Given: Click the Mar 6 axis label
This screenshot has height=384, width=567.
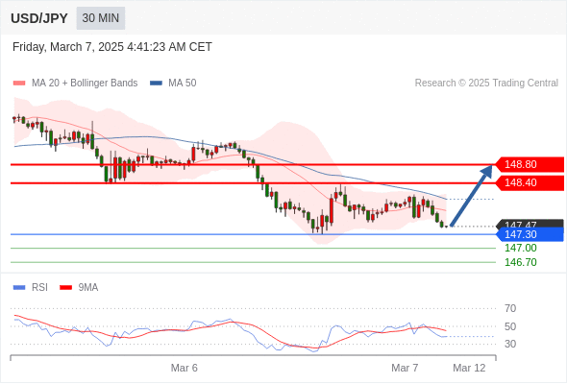Looking at the screenshot, I should point(185,368).
